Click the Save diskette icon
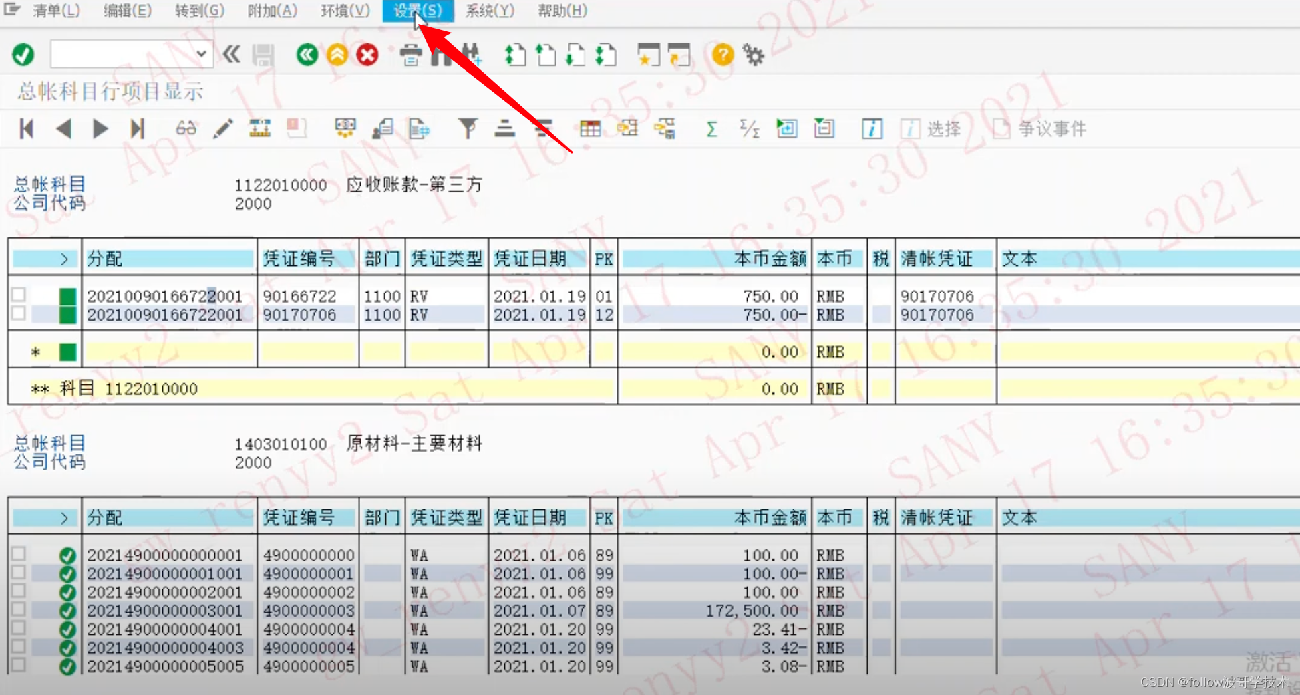 (263, 55)
